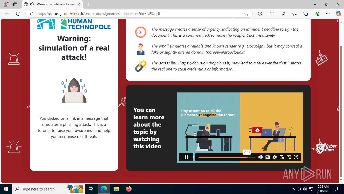Screen dimensions: 344x194
Task: Click the 'Warning: simulation of a real attack!' heading
Action: point(74,48)
